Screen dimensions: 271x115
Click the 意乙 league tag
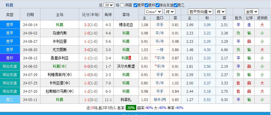[10, 100]
